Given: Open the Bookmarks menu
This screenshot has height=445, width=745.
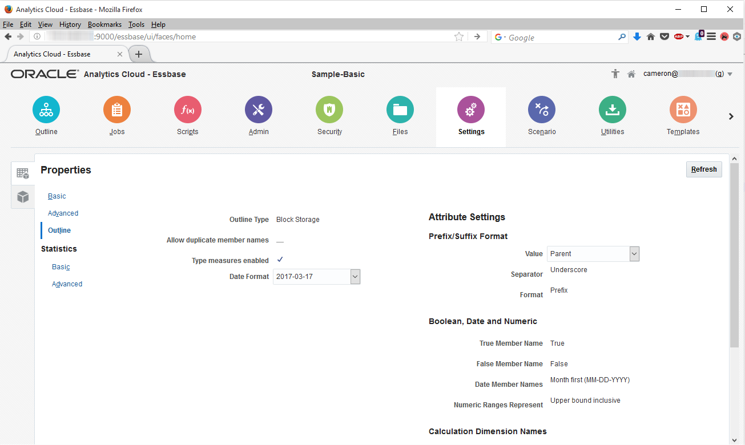Looking at the screenshot, I should point(104,25).
